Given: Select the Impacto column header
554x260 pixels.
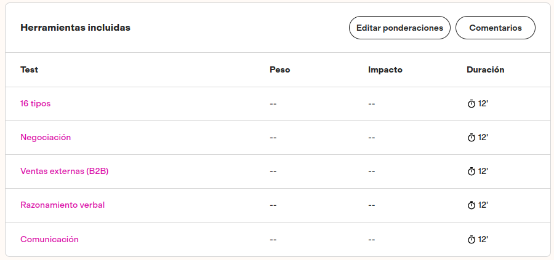Looking at the screenshot, I should coord(385,70).
